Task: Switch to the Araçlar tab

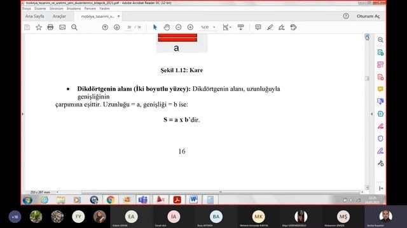Action: click(59, 16)
